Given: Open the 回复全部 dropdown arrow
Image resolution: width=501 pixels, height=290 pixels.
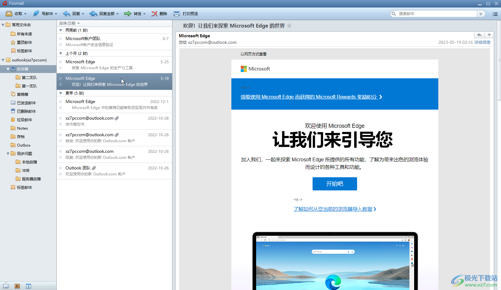Looking at the screenshot, I should pyautogui.click(x=118, y=14).
